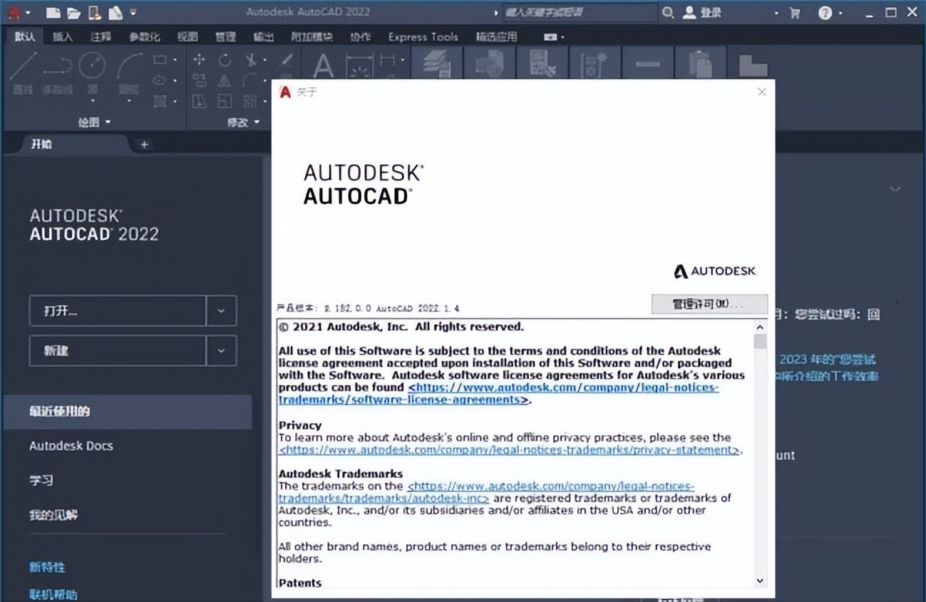Screen dimensions: 926x602
Task: Open the 打开 dropdown arrow
Action: [221, 311]
